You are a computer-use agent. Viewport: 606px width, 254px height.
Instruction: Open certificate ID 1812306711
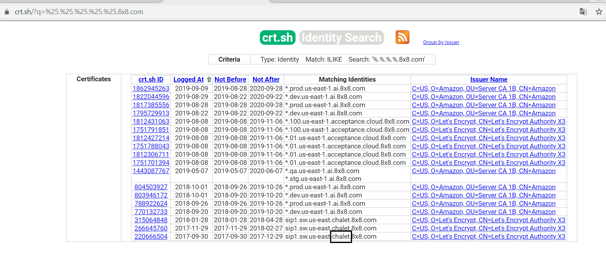click(151, 154)
